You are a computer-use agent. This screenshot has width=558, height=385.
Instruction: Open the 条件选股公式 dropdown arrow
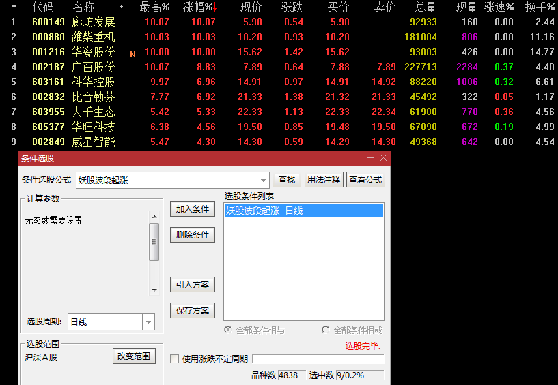pyautogui.click(x=263, y=181)
